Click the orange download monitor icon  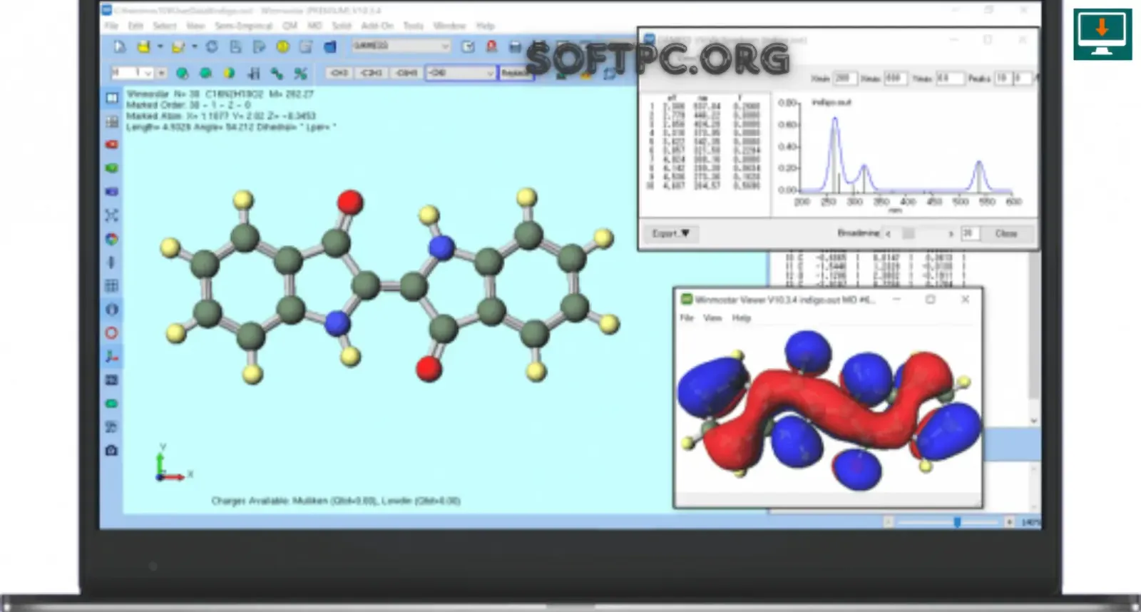point(1102,34)
